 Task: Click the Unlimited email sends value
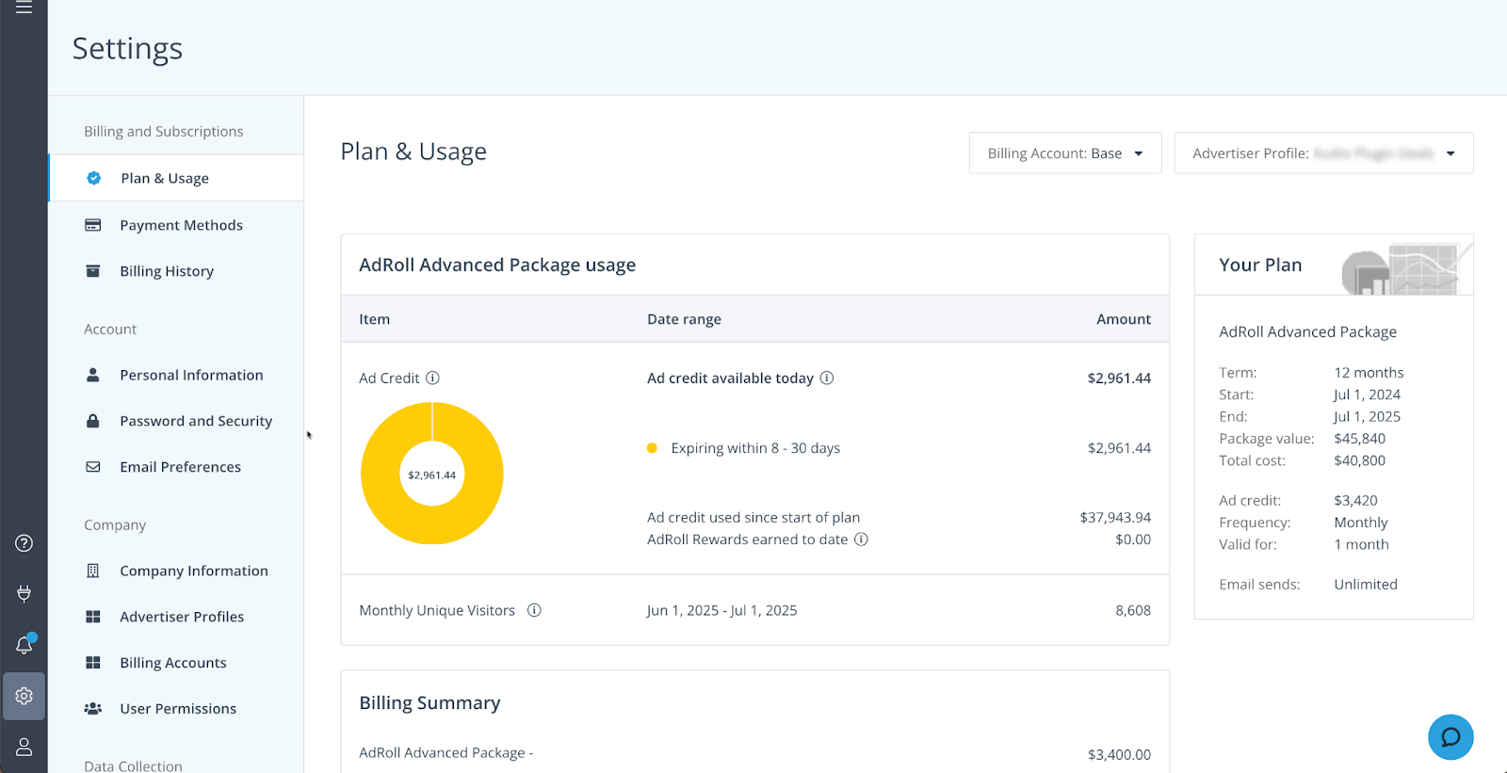pos(1366,585)
